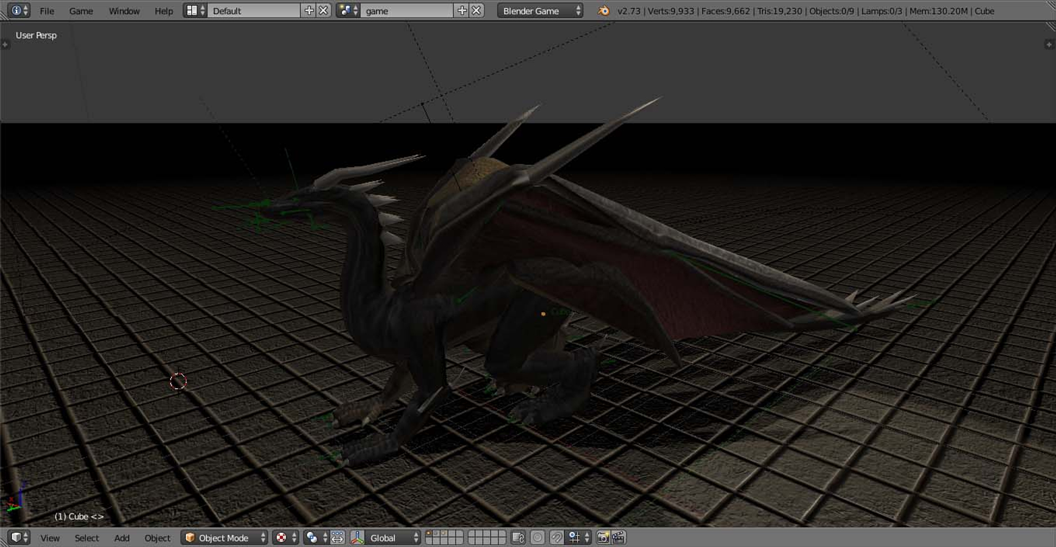Click the game scene name field
The image size is (1056, 547).
[407, 10]
